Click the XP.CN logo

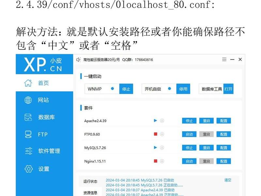point(43,65)
